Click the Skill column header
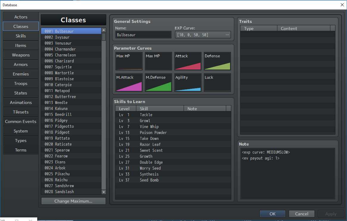The width and height of the screenshot is (347, 221). click(x=160, y=109)
